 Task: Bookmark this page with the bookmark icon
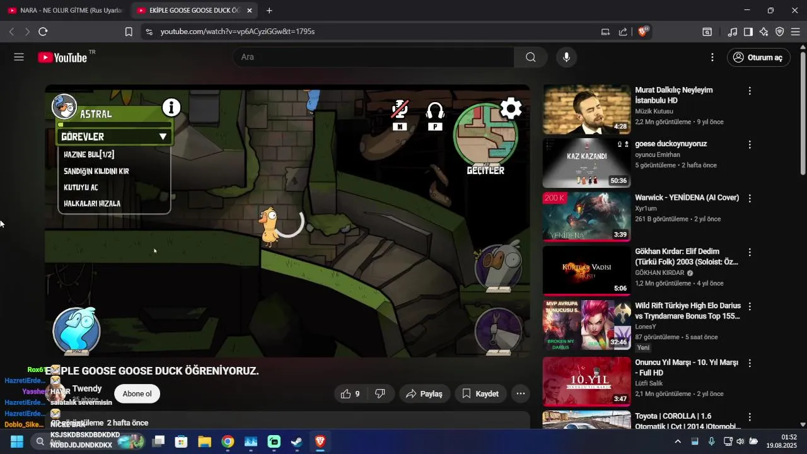coord(129,32)
